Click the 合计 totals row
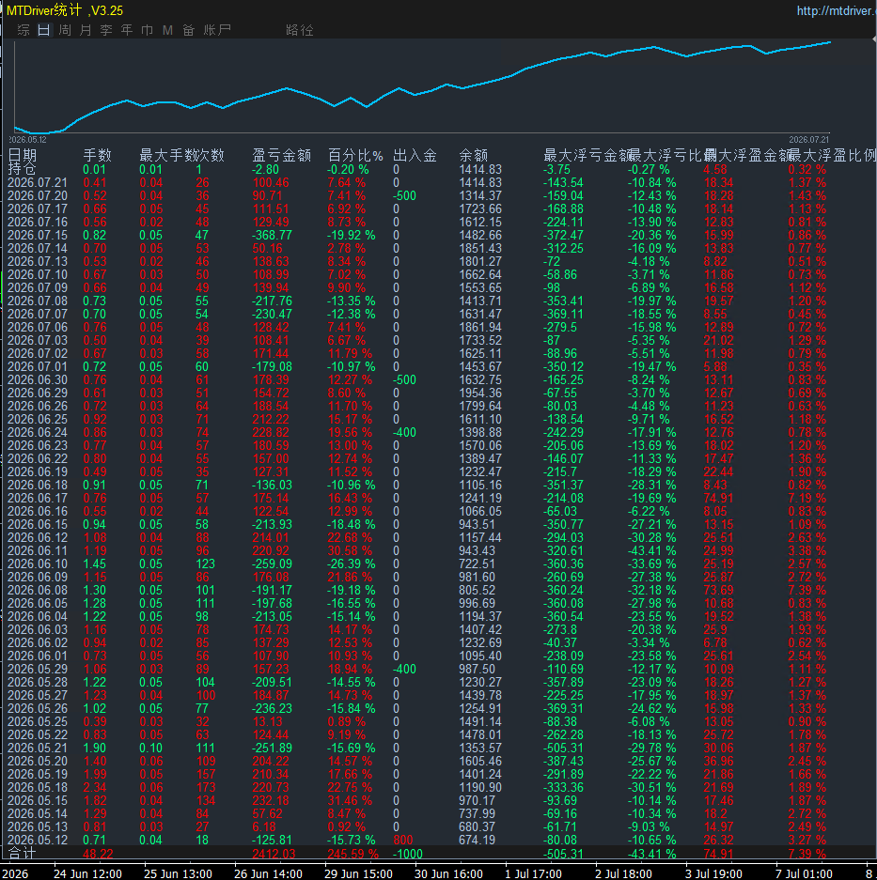 click(416, 854)
